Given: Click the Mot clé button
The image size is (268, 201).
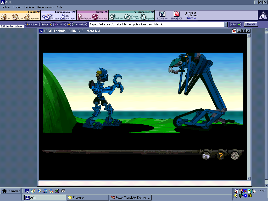Looking at the screenshot, I should [x=251, y=24].
